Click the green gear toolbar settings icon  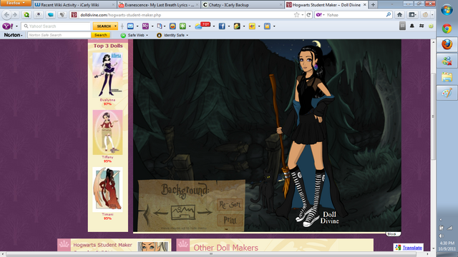click(431, 26)
